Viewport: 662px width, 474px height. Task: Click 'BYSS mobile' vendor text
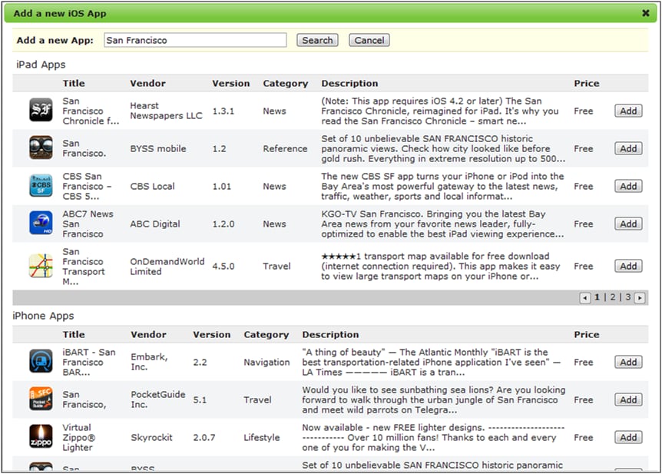click(158, 149)
